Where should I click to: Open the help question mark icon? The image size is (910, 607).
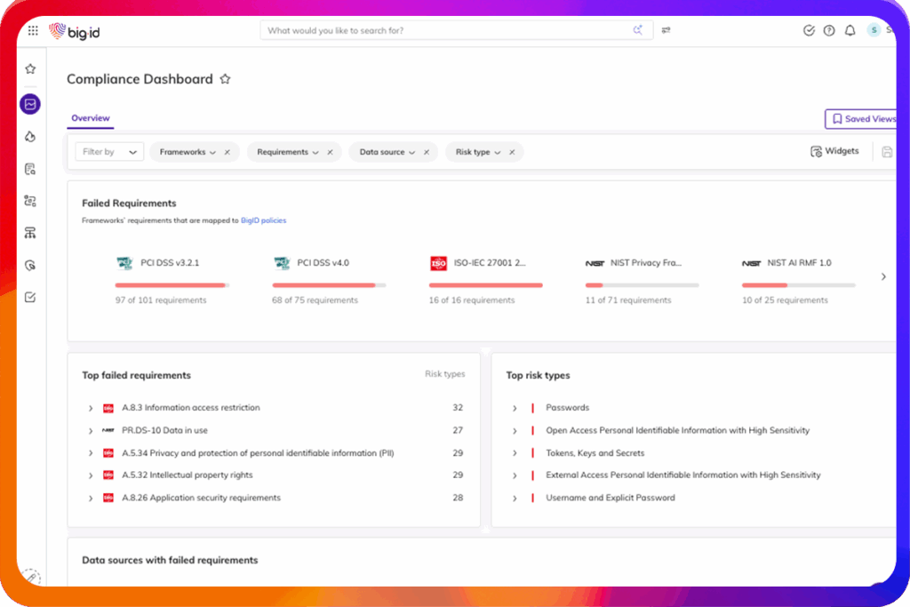point(829,30)
